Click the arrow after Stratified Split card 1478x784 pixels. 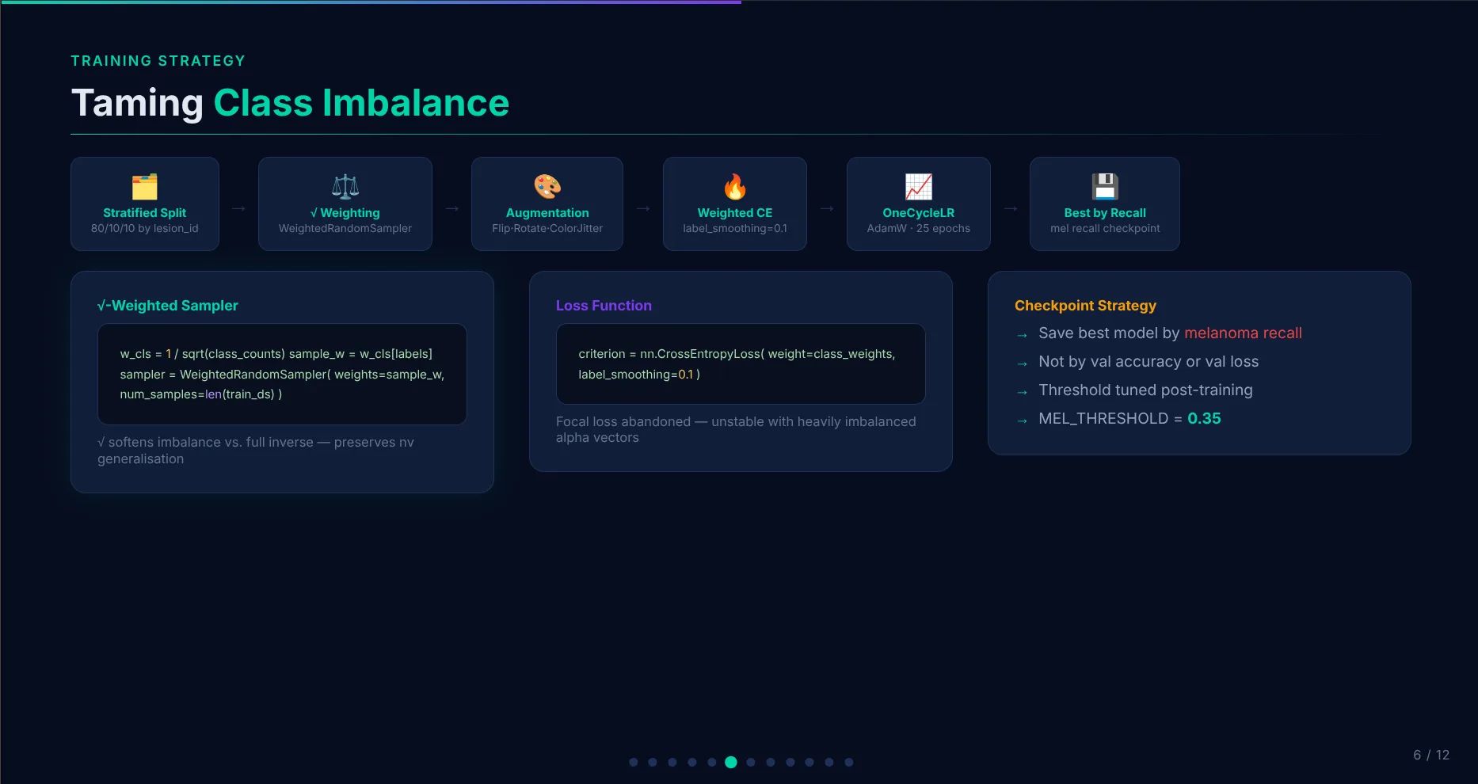[238, 208]
